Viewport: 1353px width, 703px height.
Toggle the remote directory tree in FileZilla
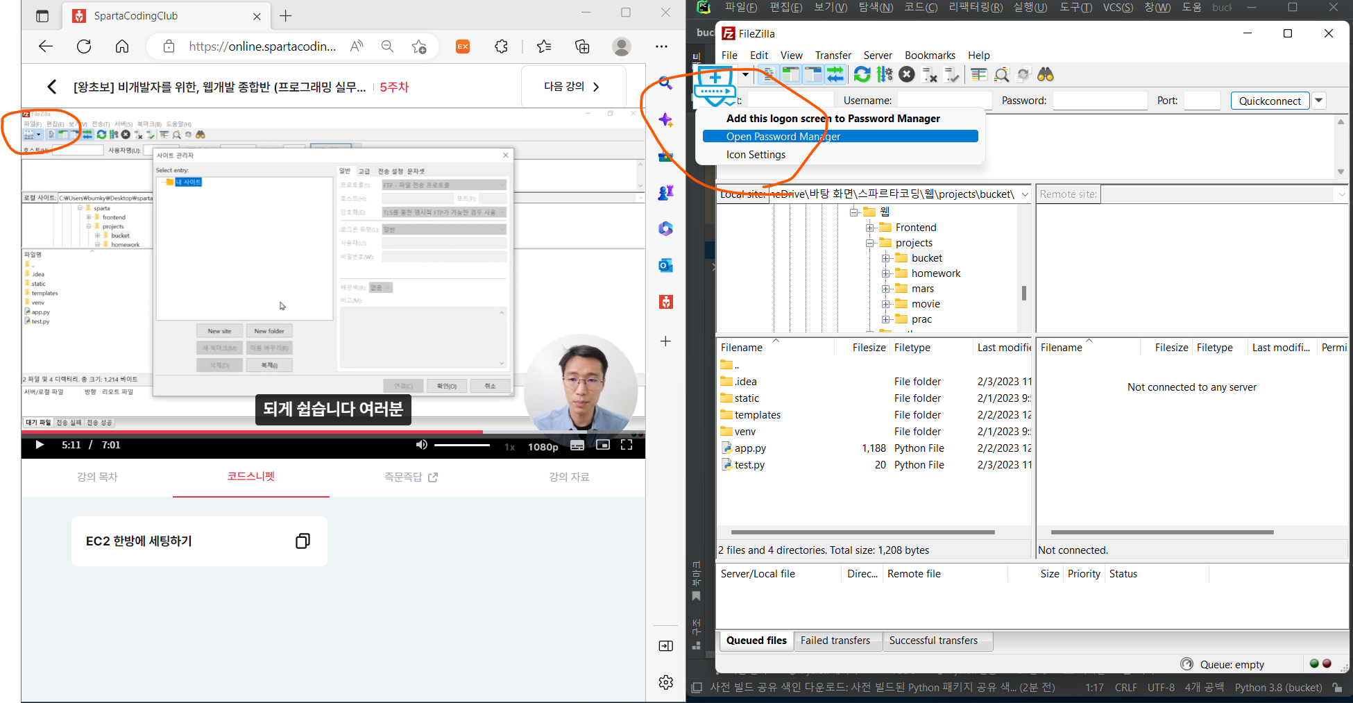[x=813, y=74]
